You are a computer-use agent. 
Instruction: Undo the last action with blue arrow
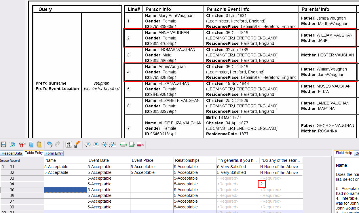(50, 144)
